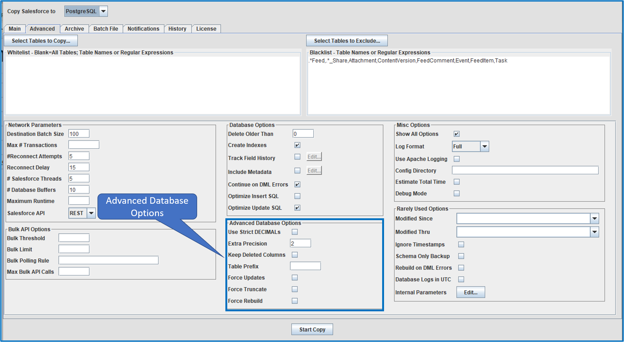Image resolution: width=624 pixels, height=342 pixels.
Task: Open the License tab
Action: click(206, 29)
